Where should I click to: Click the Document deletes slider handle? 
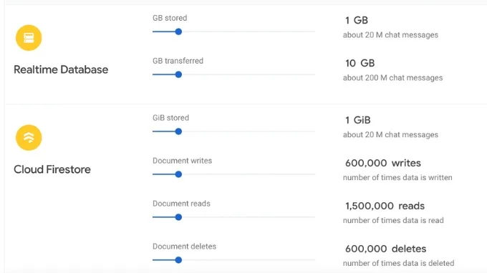click(178, 259)
